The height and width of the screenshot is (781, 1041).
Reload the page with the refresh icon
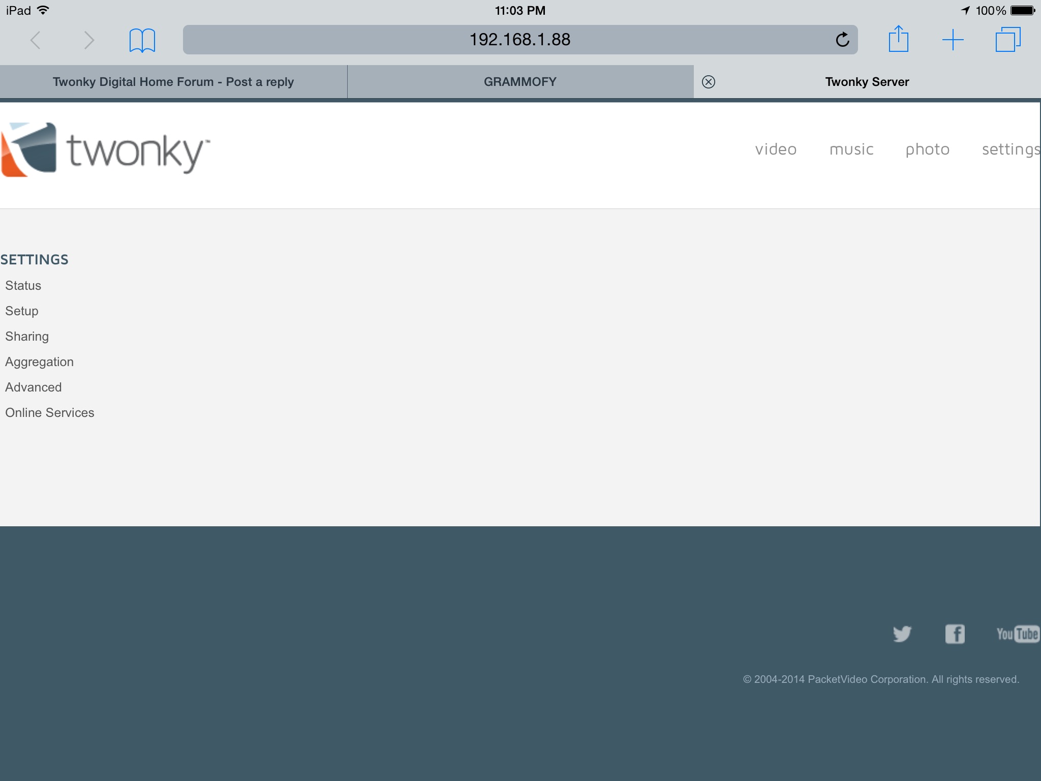click(x=842, y=39)
